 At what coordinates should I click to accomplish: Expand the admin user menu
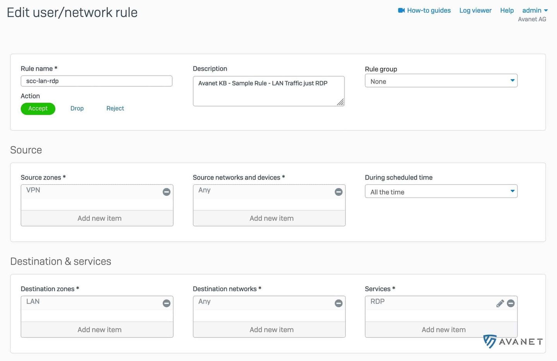[x=535, y=10]
